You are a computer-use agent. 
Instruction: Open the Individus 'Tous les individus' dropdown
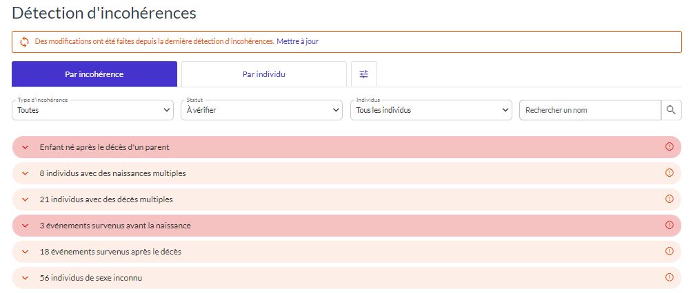pos(431,110)
